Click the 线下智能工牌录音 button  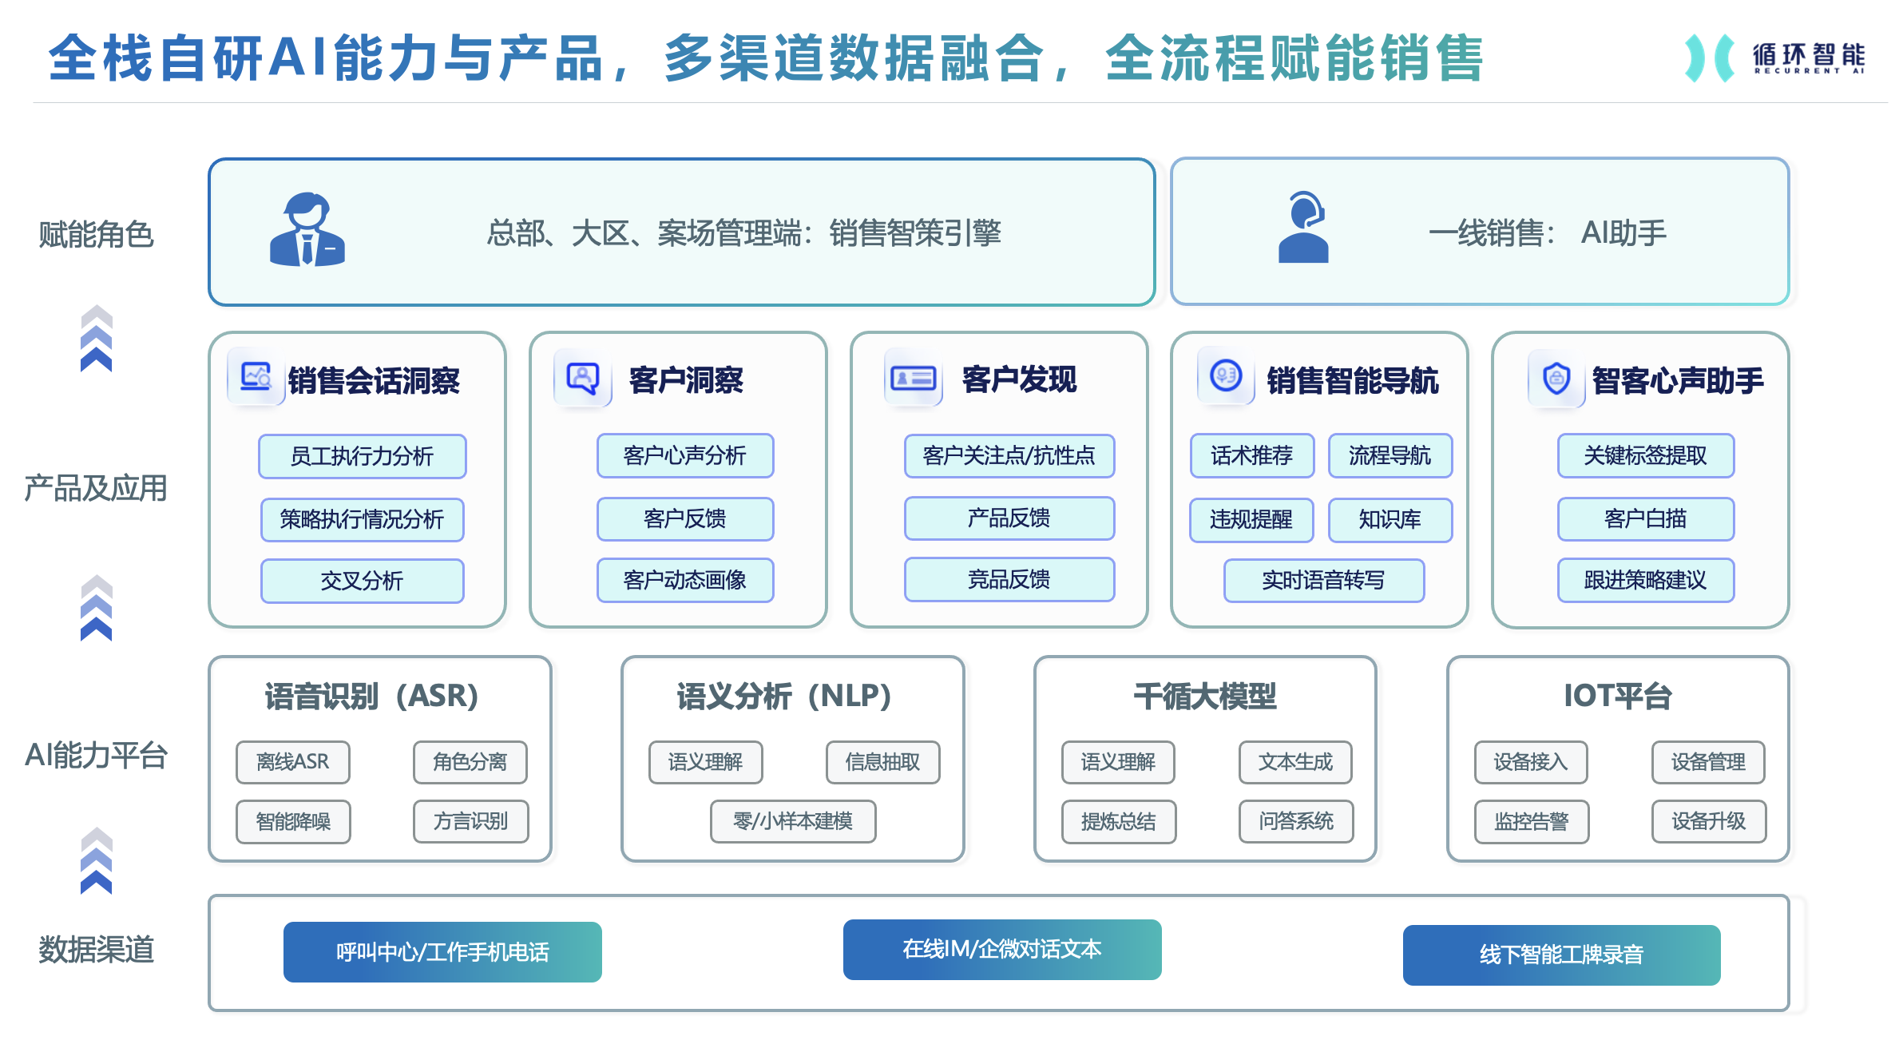[x=1562, y=955]
